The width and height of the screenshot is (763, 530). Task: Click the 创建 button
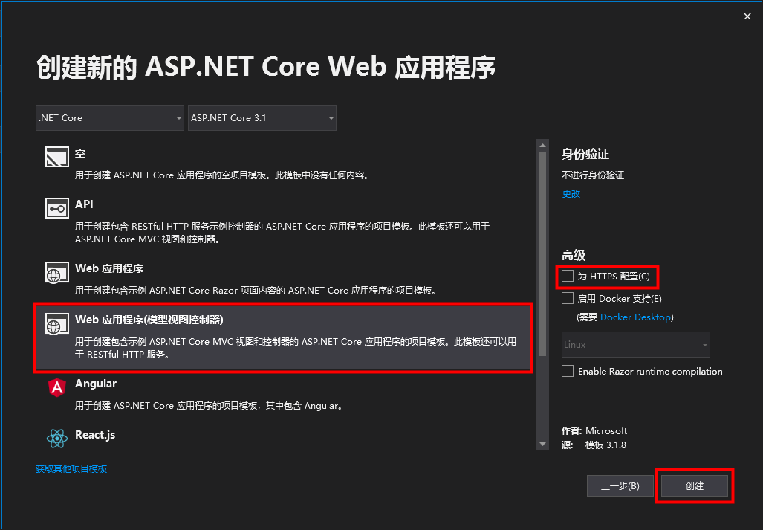coord(694,485)
